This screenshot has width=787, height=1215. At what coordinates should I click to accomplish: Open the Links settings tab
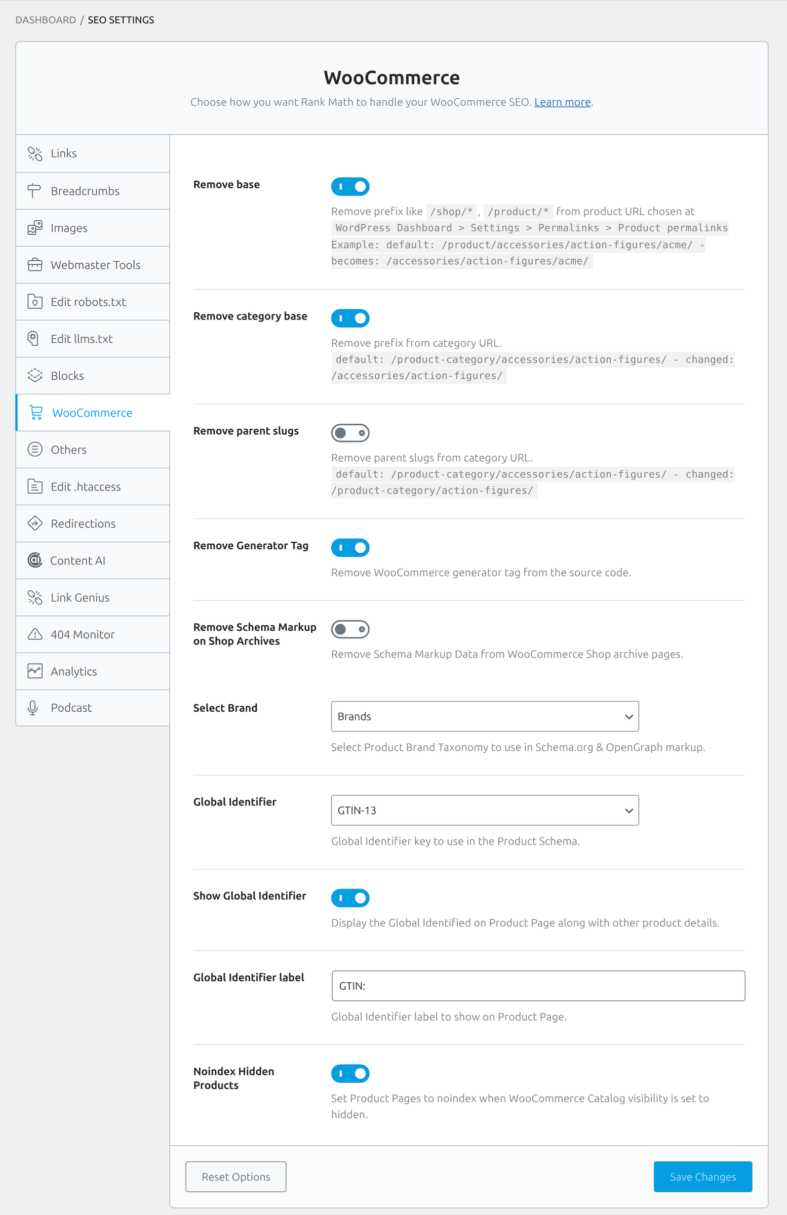pyautogui.click(x=93, y=154)
